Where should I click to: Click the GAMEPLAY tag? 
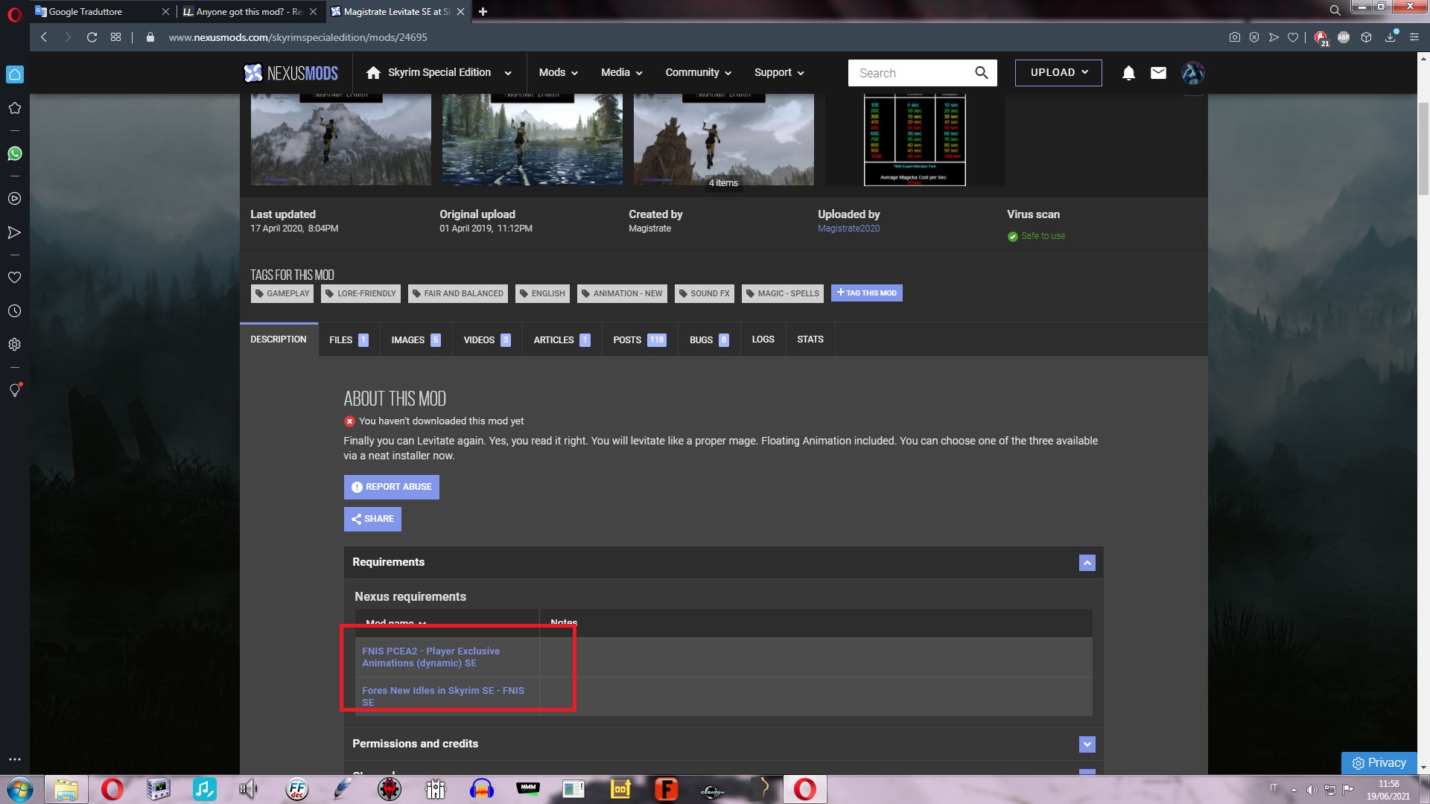coord(282,293)
